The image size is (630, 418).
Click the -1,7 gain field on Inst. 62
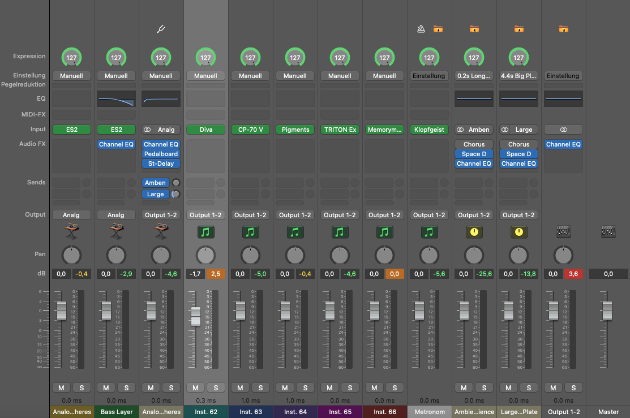195,274
